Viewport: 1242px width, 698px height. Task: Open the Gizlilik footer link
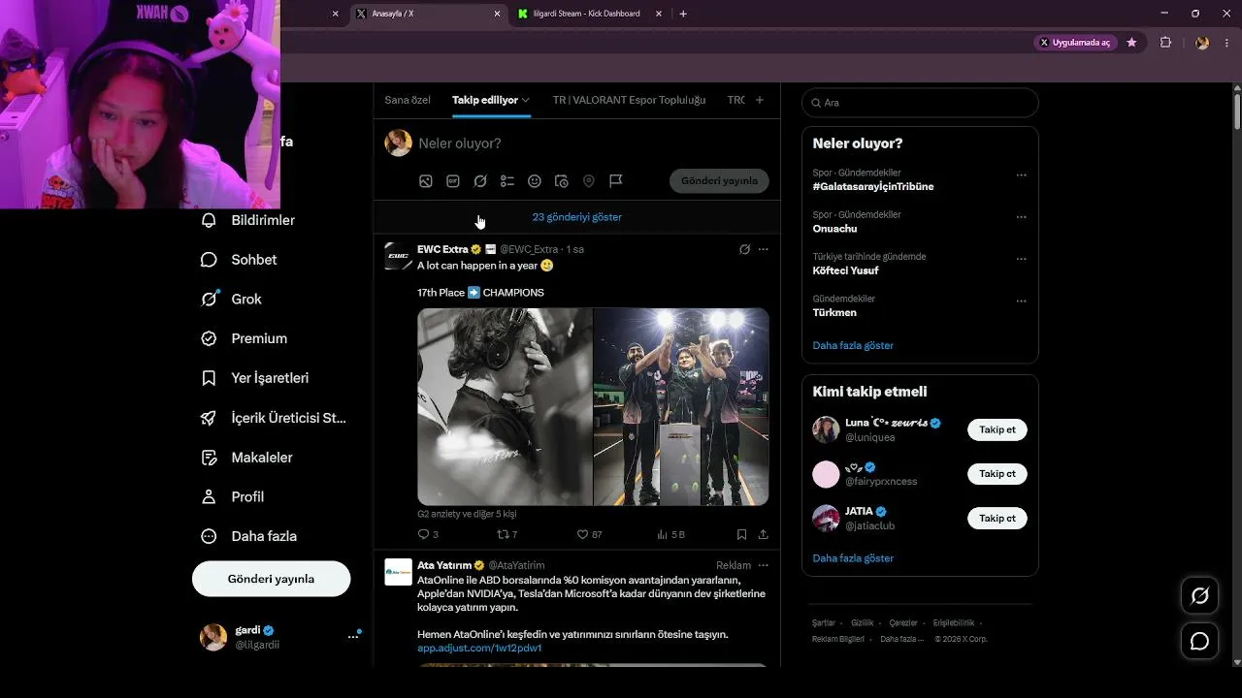click(862, 622)
